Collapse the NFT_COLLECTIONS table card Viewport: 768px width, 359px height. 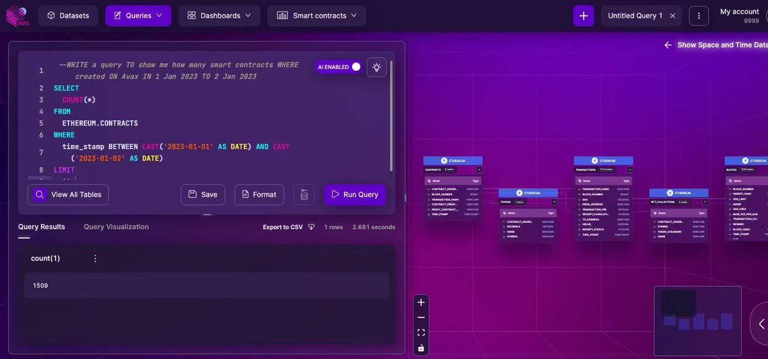704,202
